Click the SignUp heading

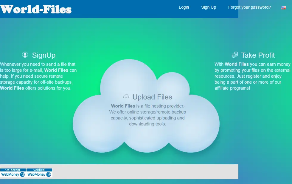(x=44, y=55)
